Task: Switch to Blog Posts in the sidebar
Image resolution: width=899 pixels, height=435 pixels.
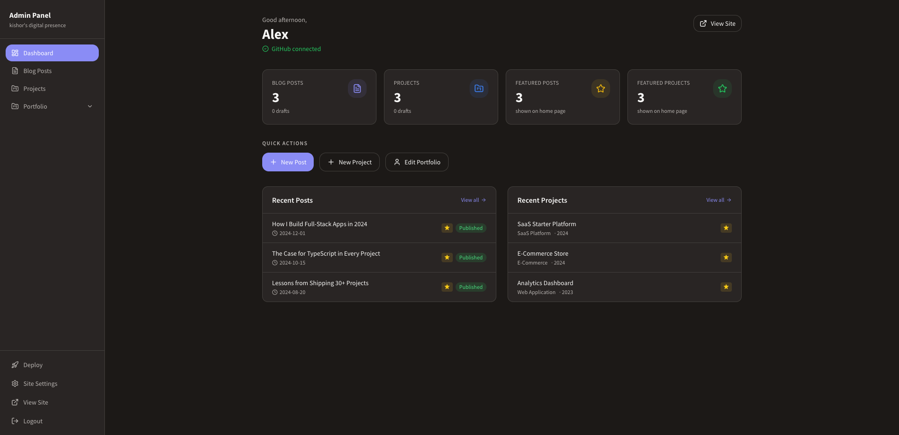Action: click(x=37, y=71)
